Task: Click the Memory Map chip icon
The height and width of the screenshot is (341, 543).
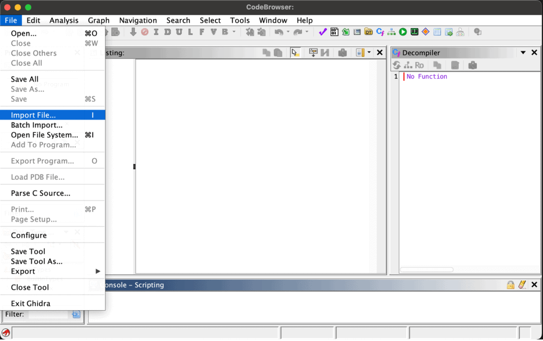Action: (x=414, y=32)
